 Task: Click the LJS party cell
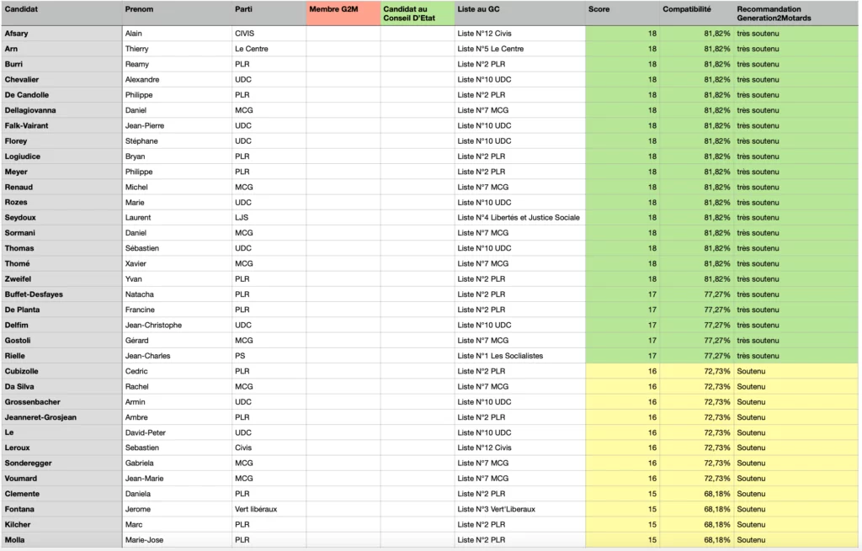pyautogui.click(x=268, y=218)
